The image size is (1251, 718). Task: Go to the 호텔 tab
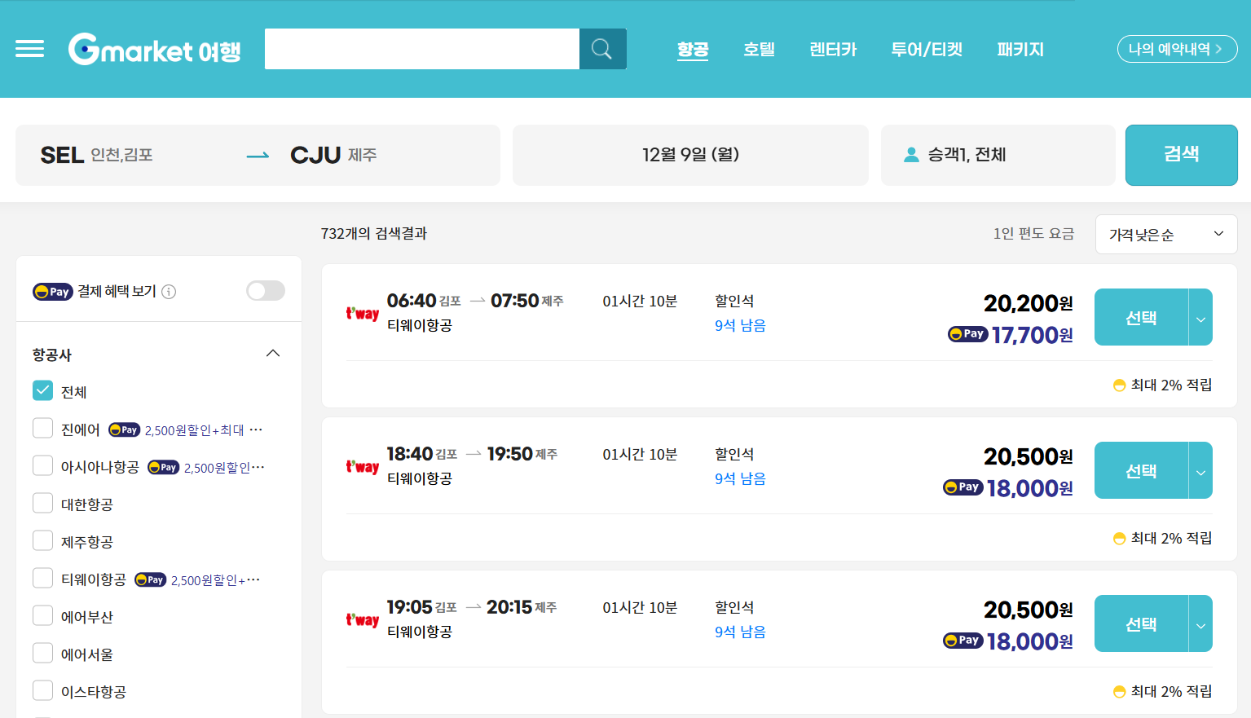pos(759,50)
